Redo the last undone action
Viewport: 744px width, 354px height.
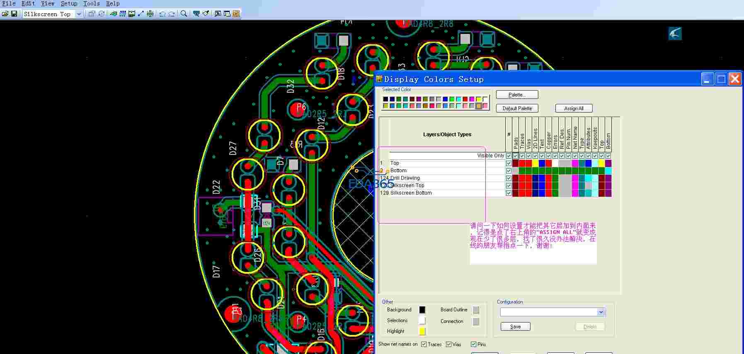coord(172,14)
